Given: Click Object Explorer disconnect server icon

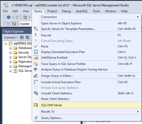Looking at the screenshot, I should [28, 38].
